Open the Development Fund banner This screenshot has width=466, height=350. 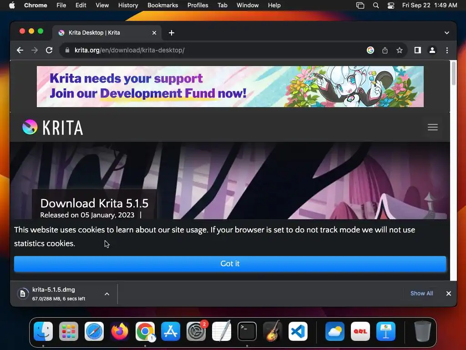click(x=230, y=87)
